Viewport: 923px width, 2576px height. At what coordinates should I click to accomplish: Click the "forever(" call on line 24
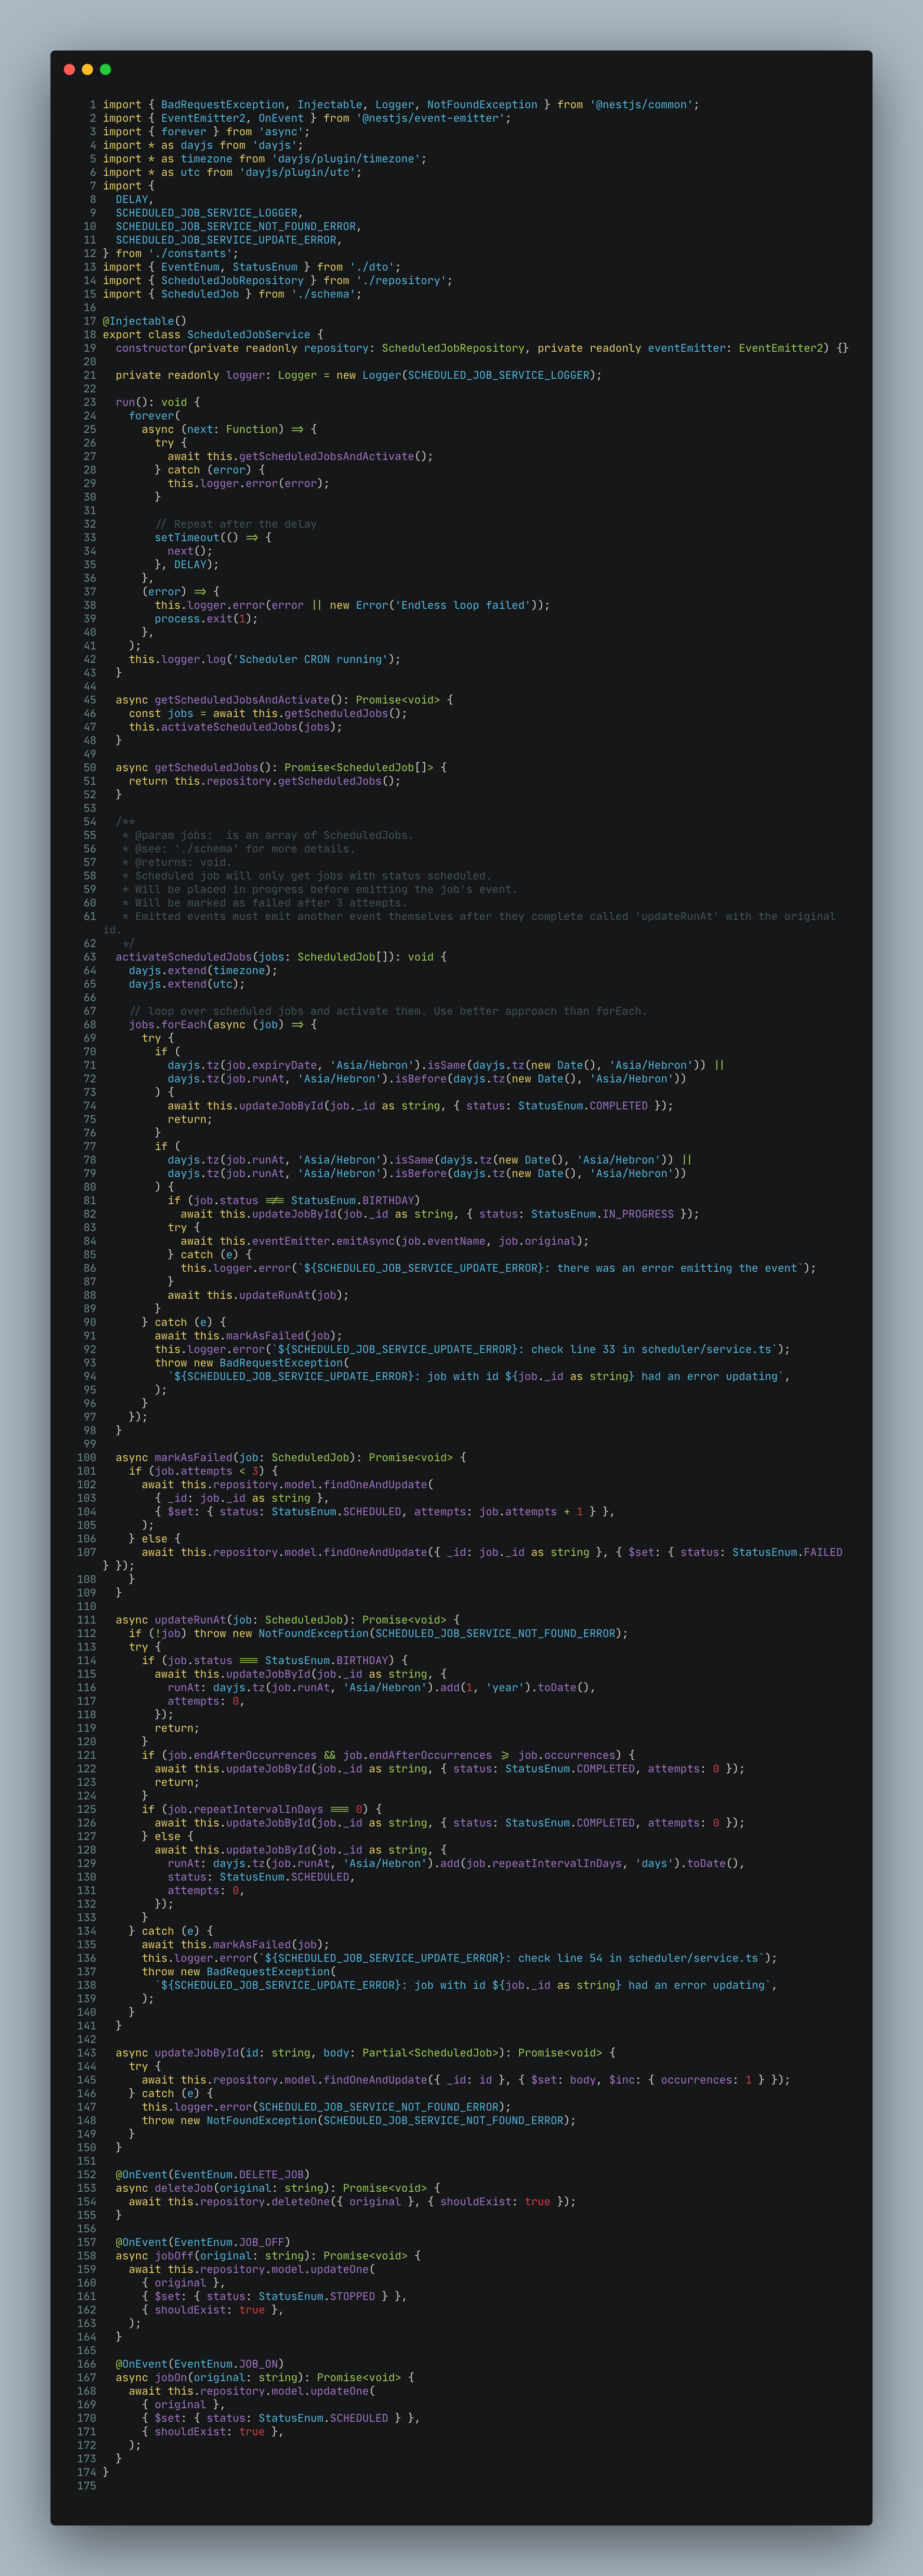click(155, 416)
